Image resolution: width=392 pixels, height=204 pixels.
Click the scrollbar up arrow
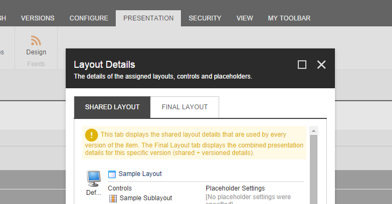(313, 130)
